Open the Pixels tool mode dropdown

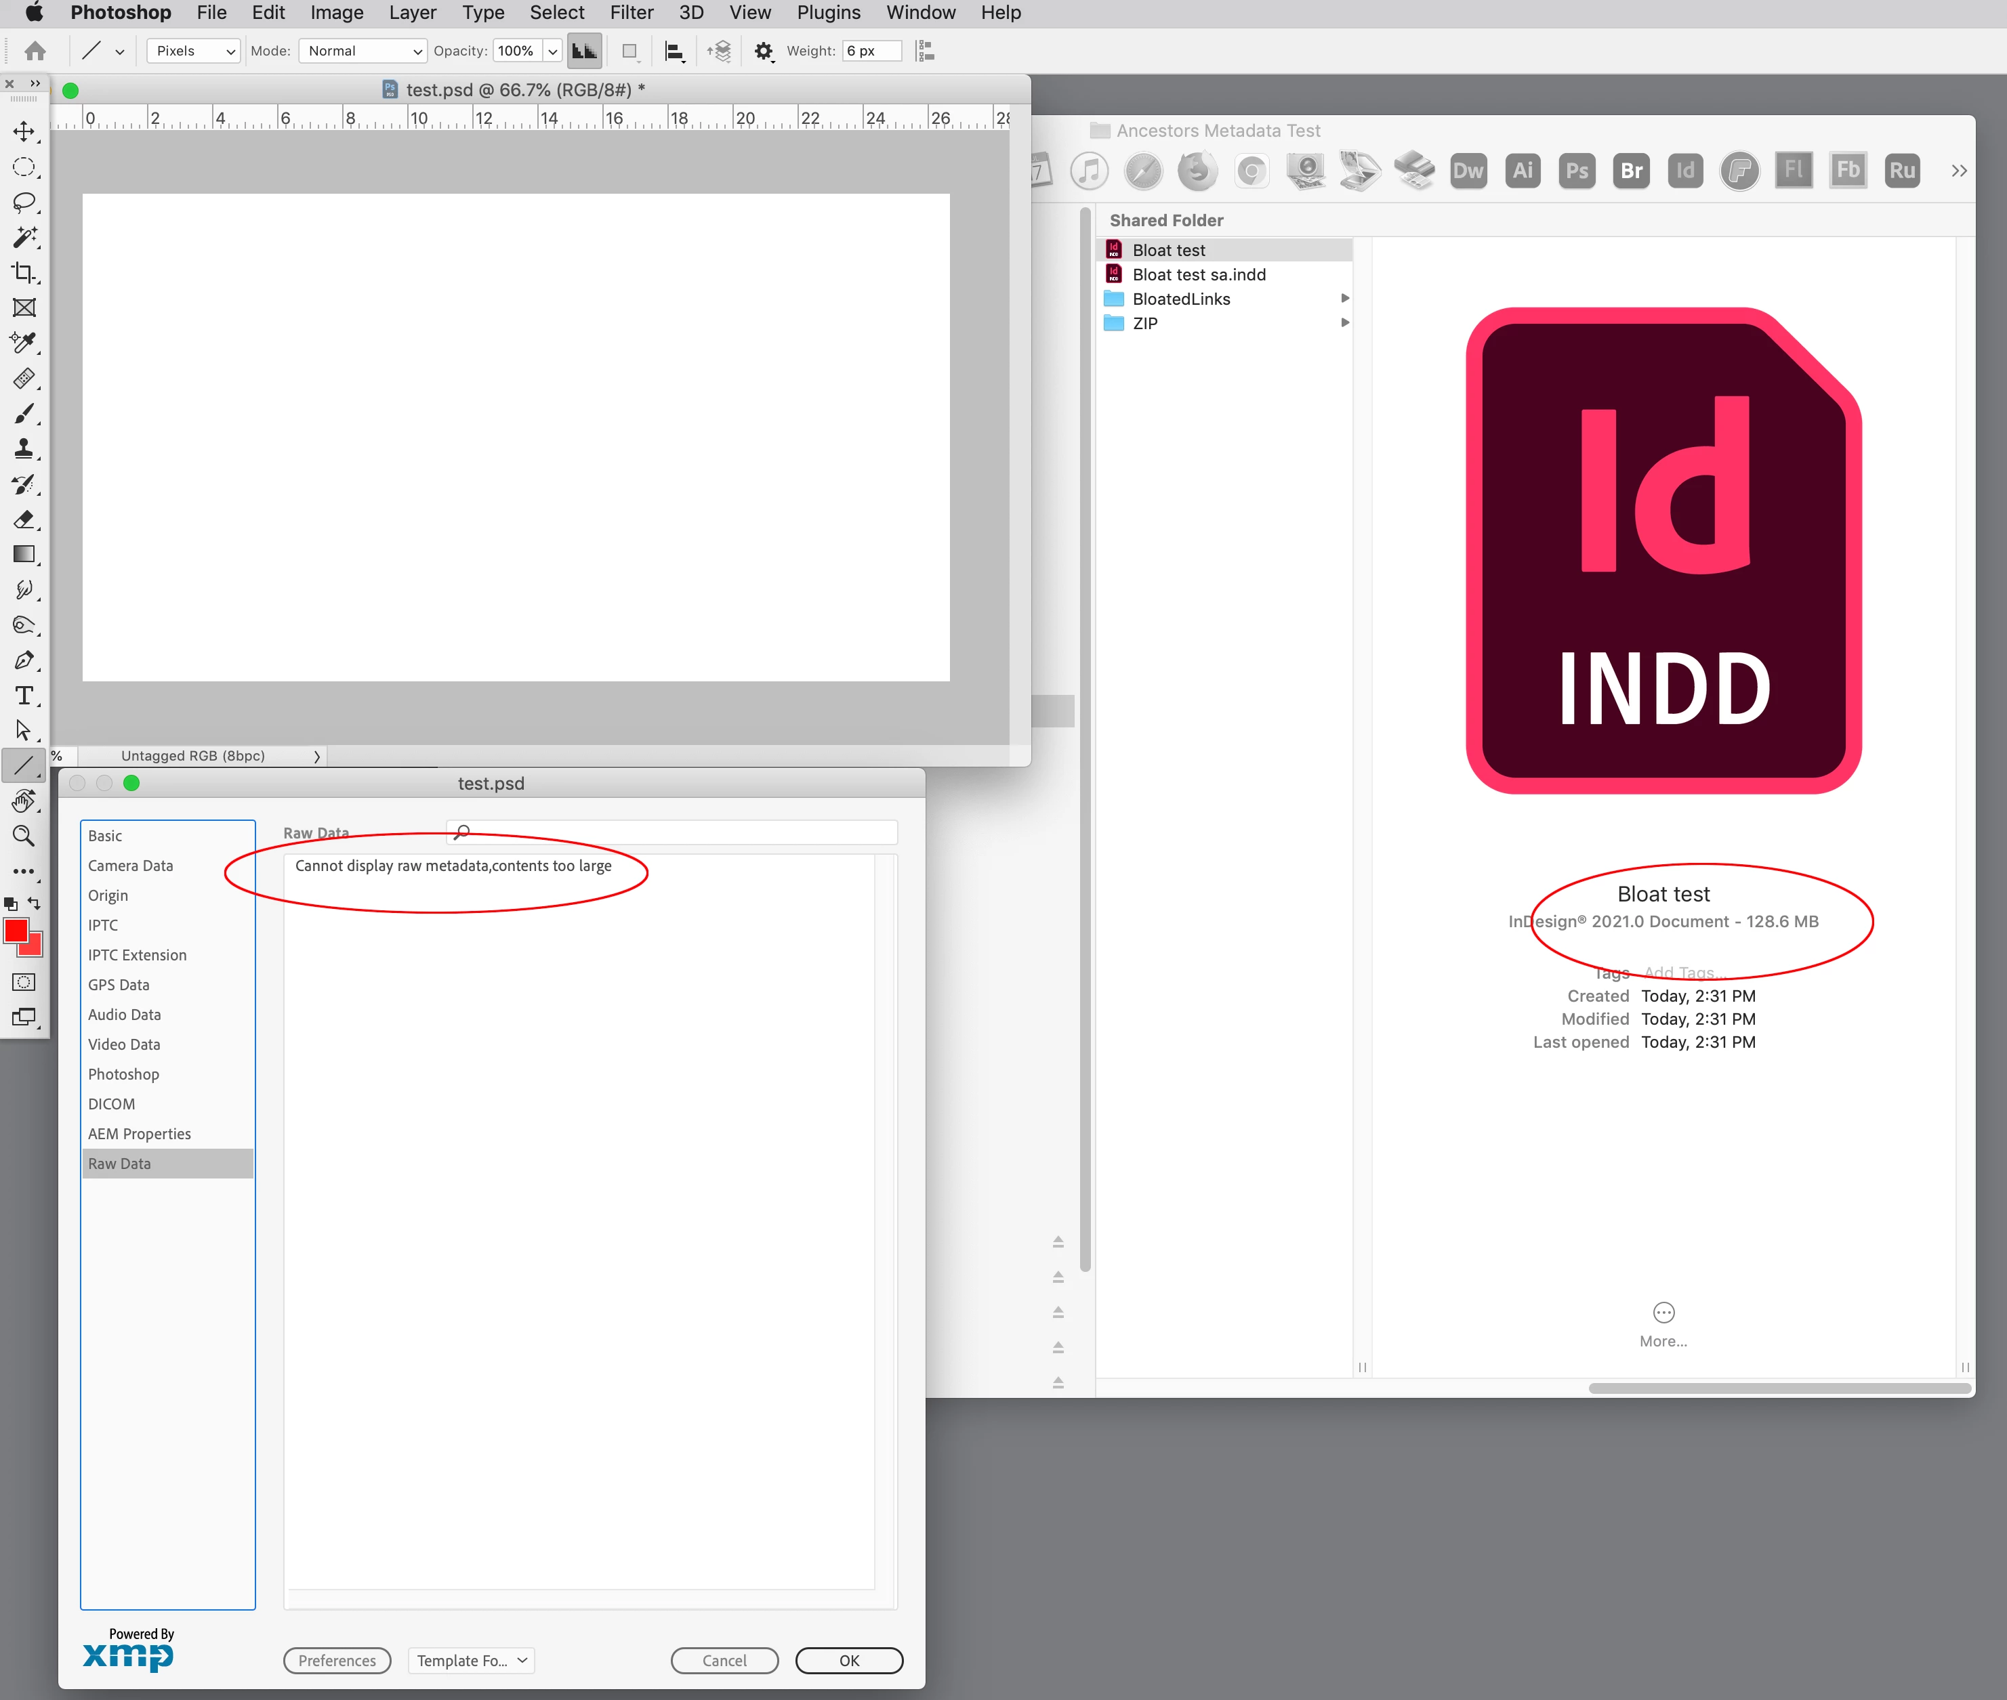(194, 51)
